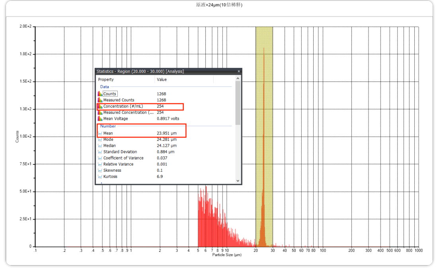Select the Kurtosis statistic row
The height and width of the screenshot is (268, 437).
(x=111, y=177)
